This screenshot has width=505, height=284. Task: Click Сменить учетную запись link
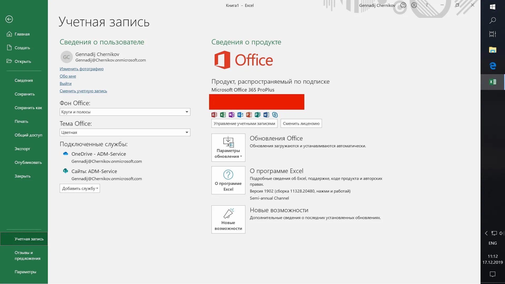[x=83, y=91]
